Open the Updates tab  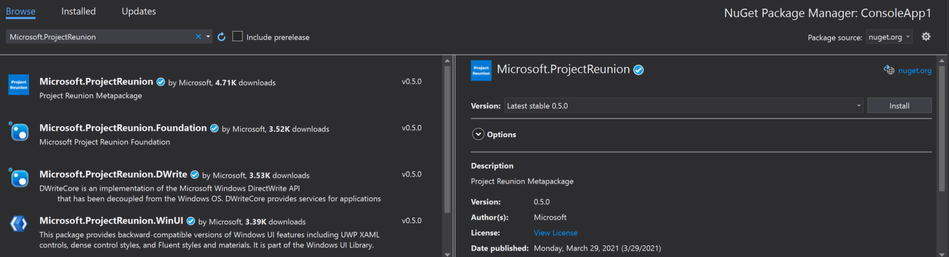click(x=138, y=11)
